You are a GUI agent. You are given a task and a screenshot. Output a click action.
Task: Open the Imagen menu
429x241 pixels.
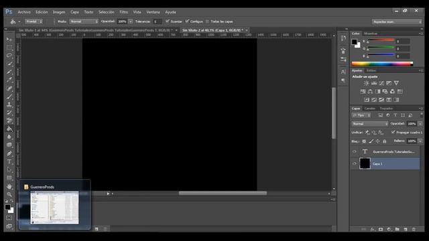(59, 12)
